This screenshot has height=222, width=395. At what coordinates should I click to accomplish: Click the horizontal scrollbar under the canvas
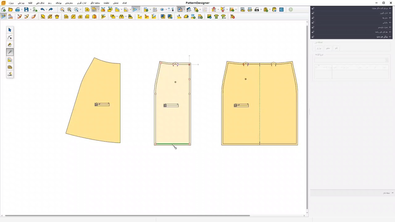coord(127,216)
